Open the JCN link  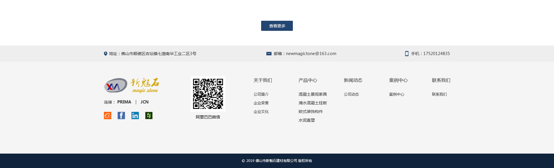[144, 102]
